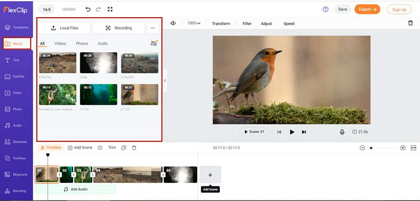
Task: Switch to the Photos media tab
Action: click(x=82, y=44)
